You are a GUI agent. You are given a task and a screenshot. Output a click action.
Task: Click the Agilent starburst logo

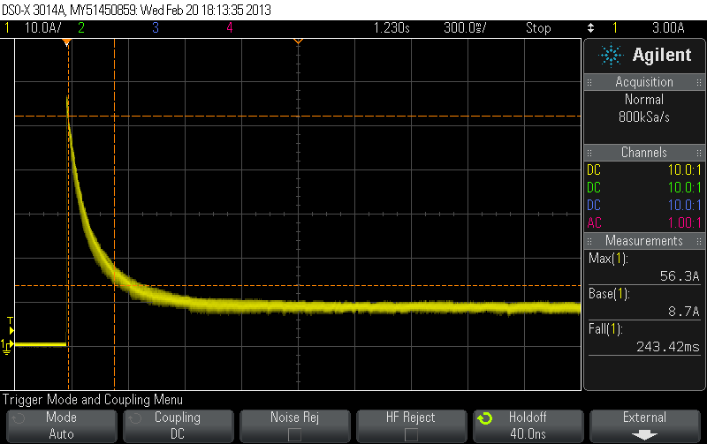click(x=611, y=56)
